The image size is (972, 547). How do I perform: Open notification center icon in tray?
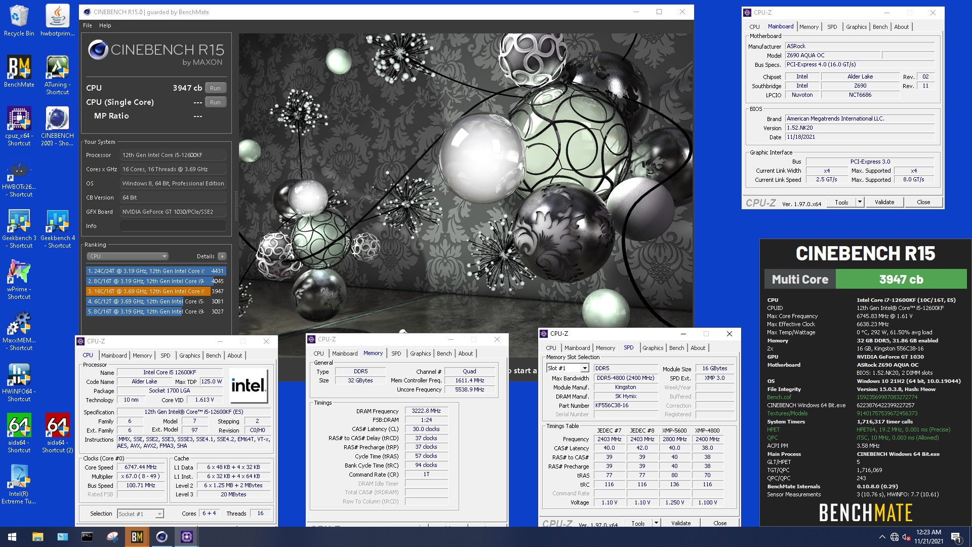pos(956,537)
